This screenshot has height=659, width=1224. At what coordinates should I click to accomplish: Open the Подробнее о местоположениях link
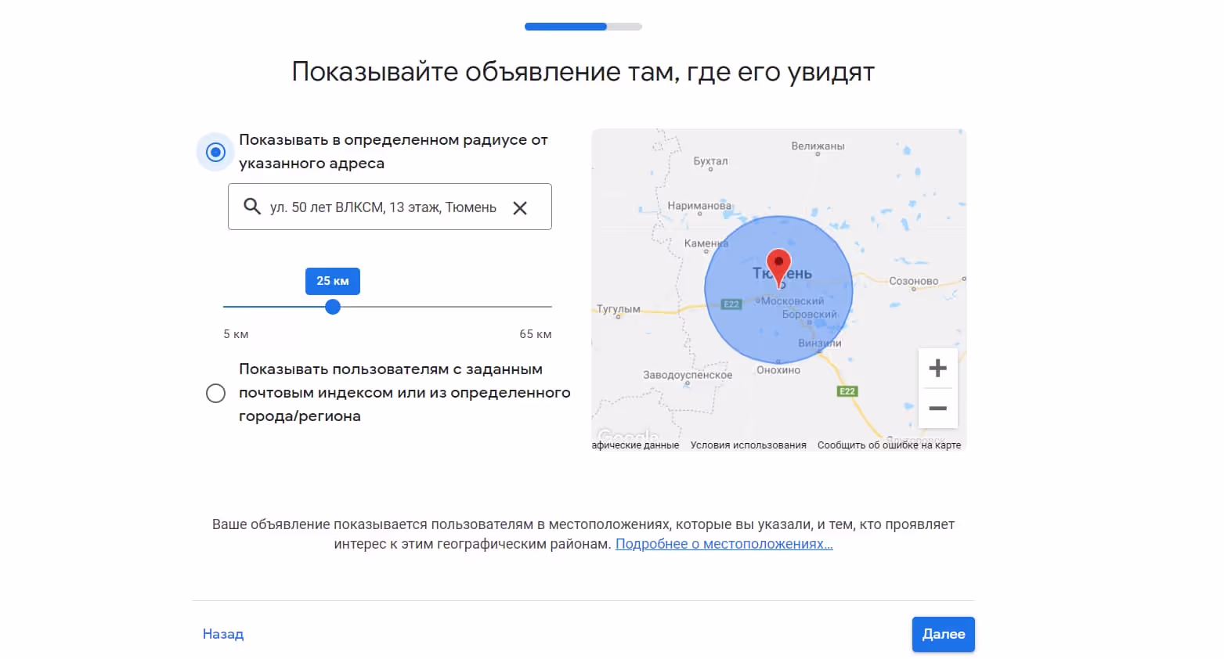pos(724,544)
